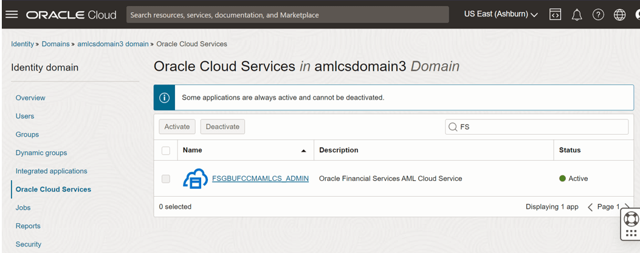Tick the select-all checkbox in table header

(166, 150)
